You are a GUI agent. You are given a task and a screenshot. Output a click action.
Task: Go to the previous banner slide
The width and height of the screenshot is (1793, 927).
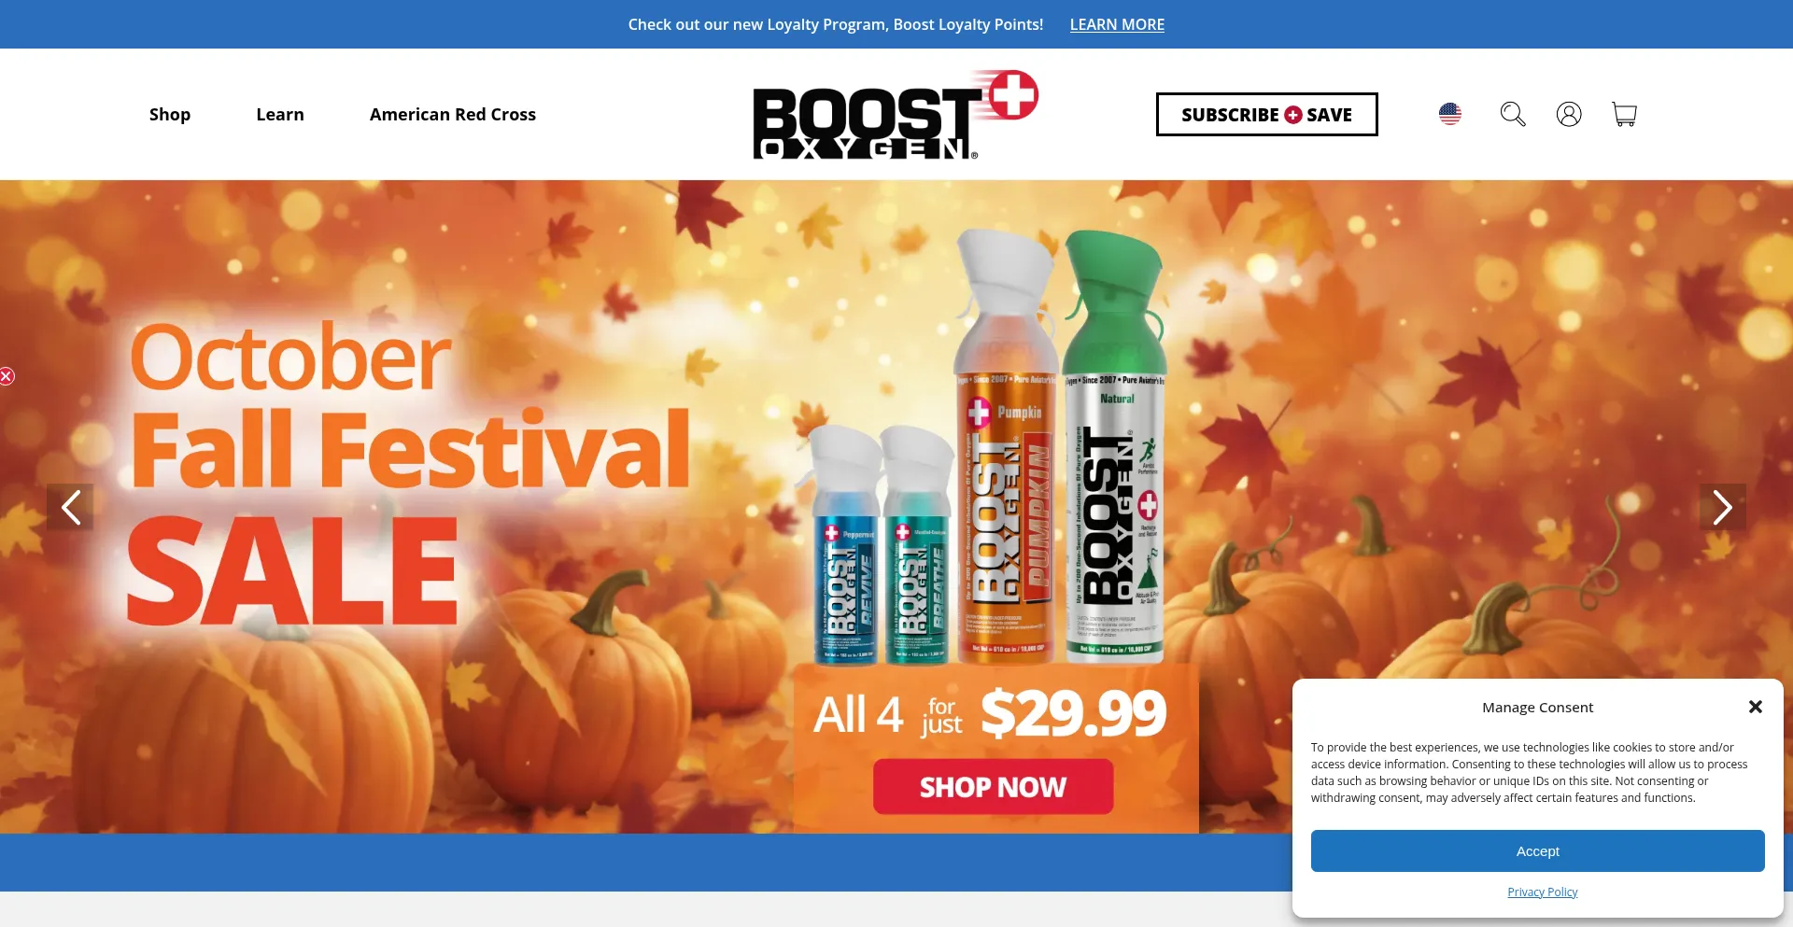[70, 507]
